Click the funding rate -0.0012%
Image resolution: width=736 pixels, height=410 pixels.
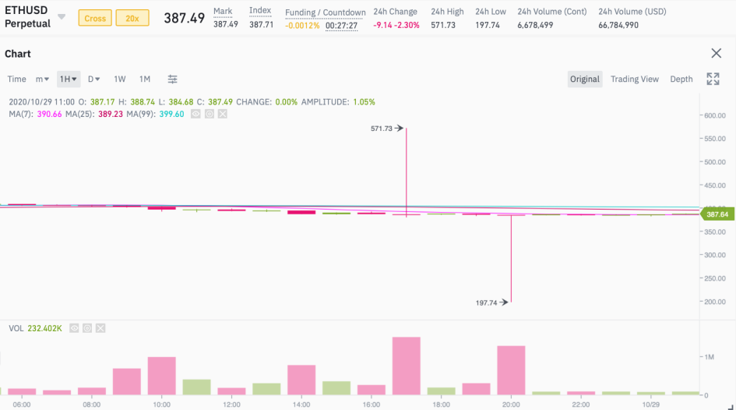click(302, 26)
